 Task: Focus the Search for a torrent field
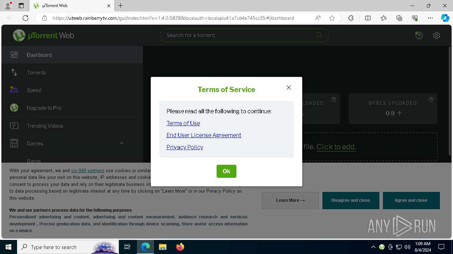245,35
